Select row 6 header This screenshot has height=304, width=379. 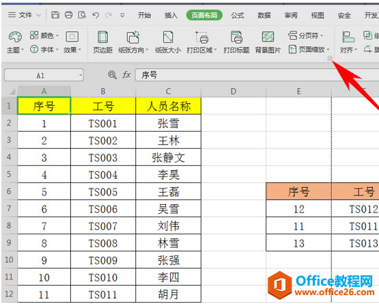[x=9, y=191]
